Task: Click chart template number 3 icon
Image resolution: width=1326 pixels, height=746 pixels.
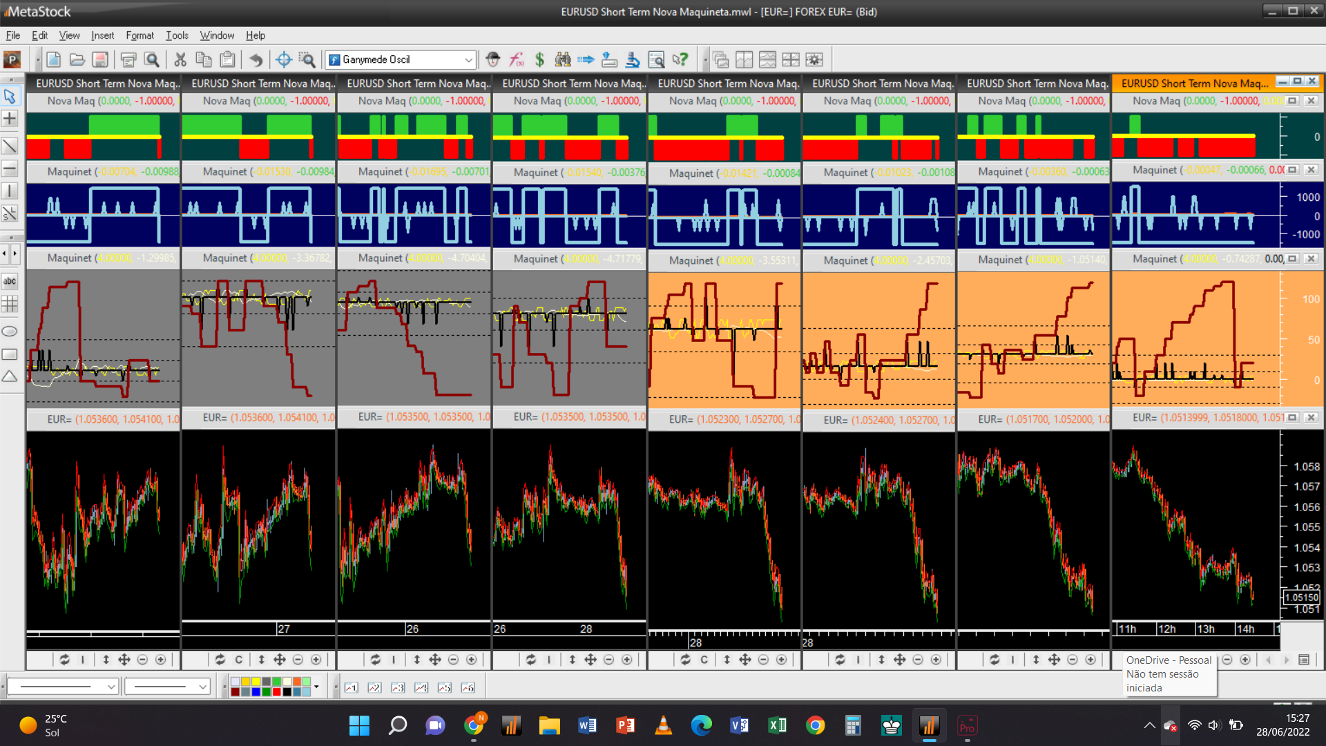Action: click(398, 687)
